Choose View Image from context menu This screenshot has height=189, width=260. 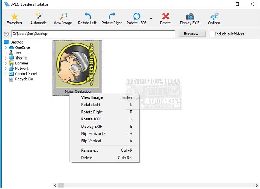click(x=104, y=97)
